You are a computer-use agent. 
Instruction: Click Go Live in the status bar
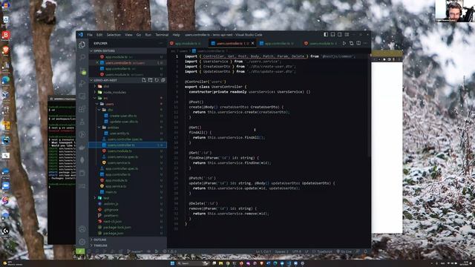[344, 251]
